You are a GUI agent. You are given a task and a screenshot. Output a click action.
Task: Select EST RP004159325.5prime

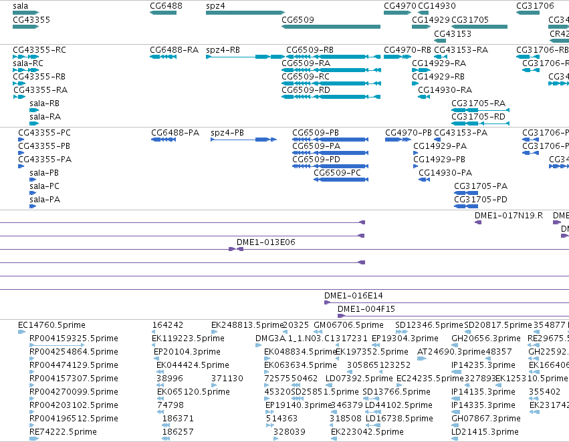tap(57, 345)
